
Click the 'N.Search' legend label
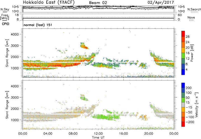click(x=194, y=9)
